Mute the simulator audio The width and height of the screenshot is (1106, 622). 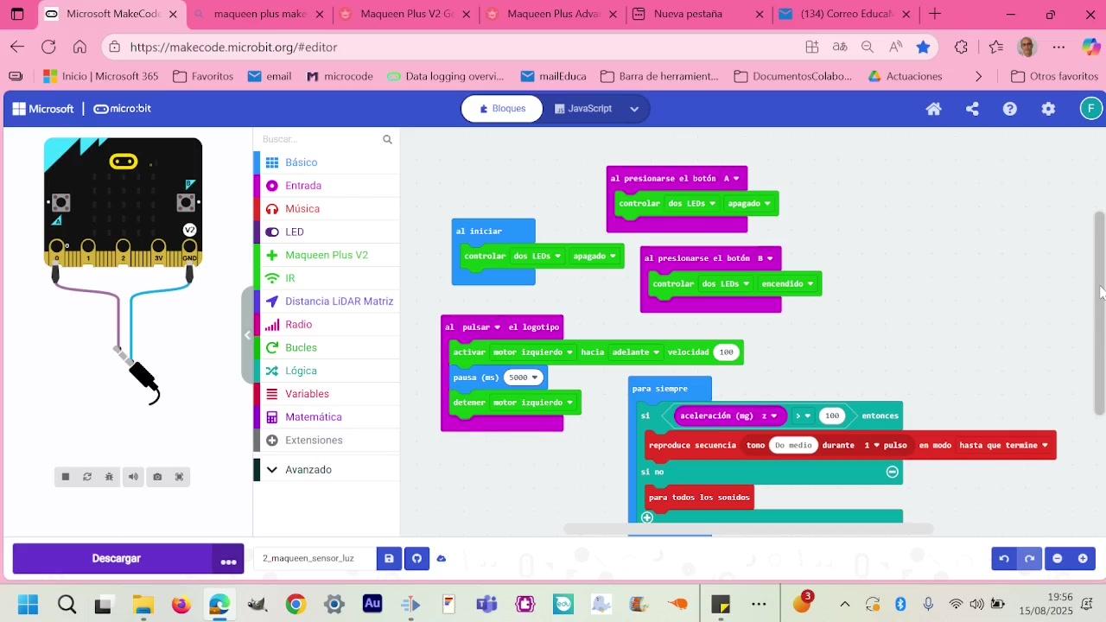[133, 477]
